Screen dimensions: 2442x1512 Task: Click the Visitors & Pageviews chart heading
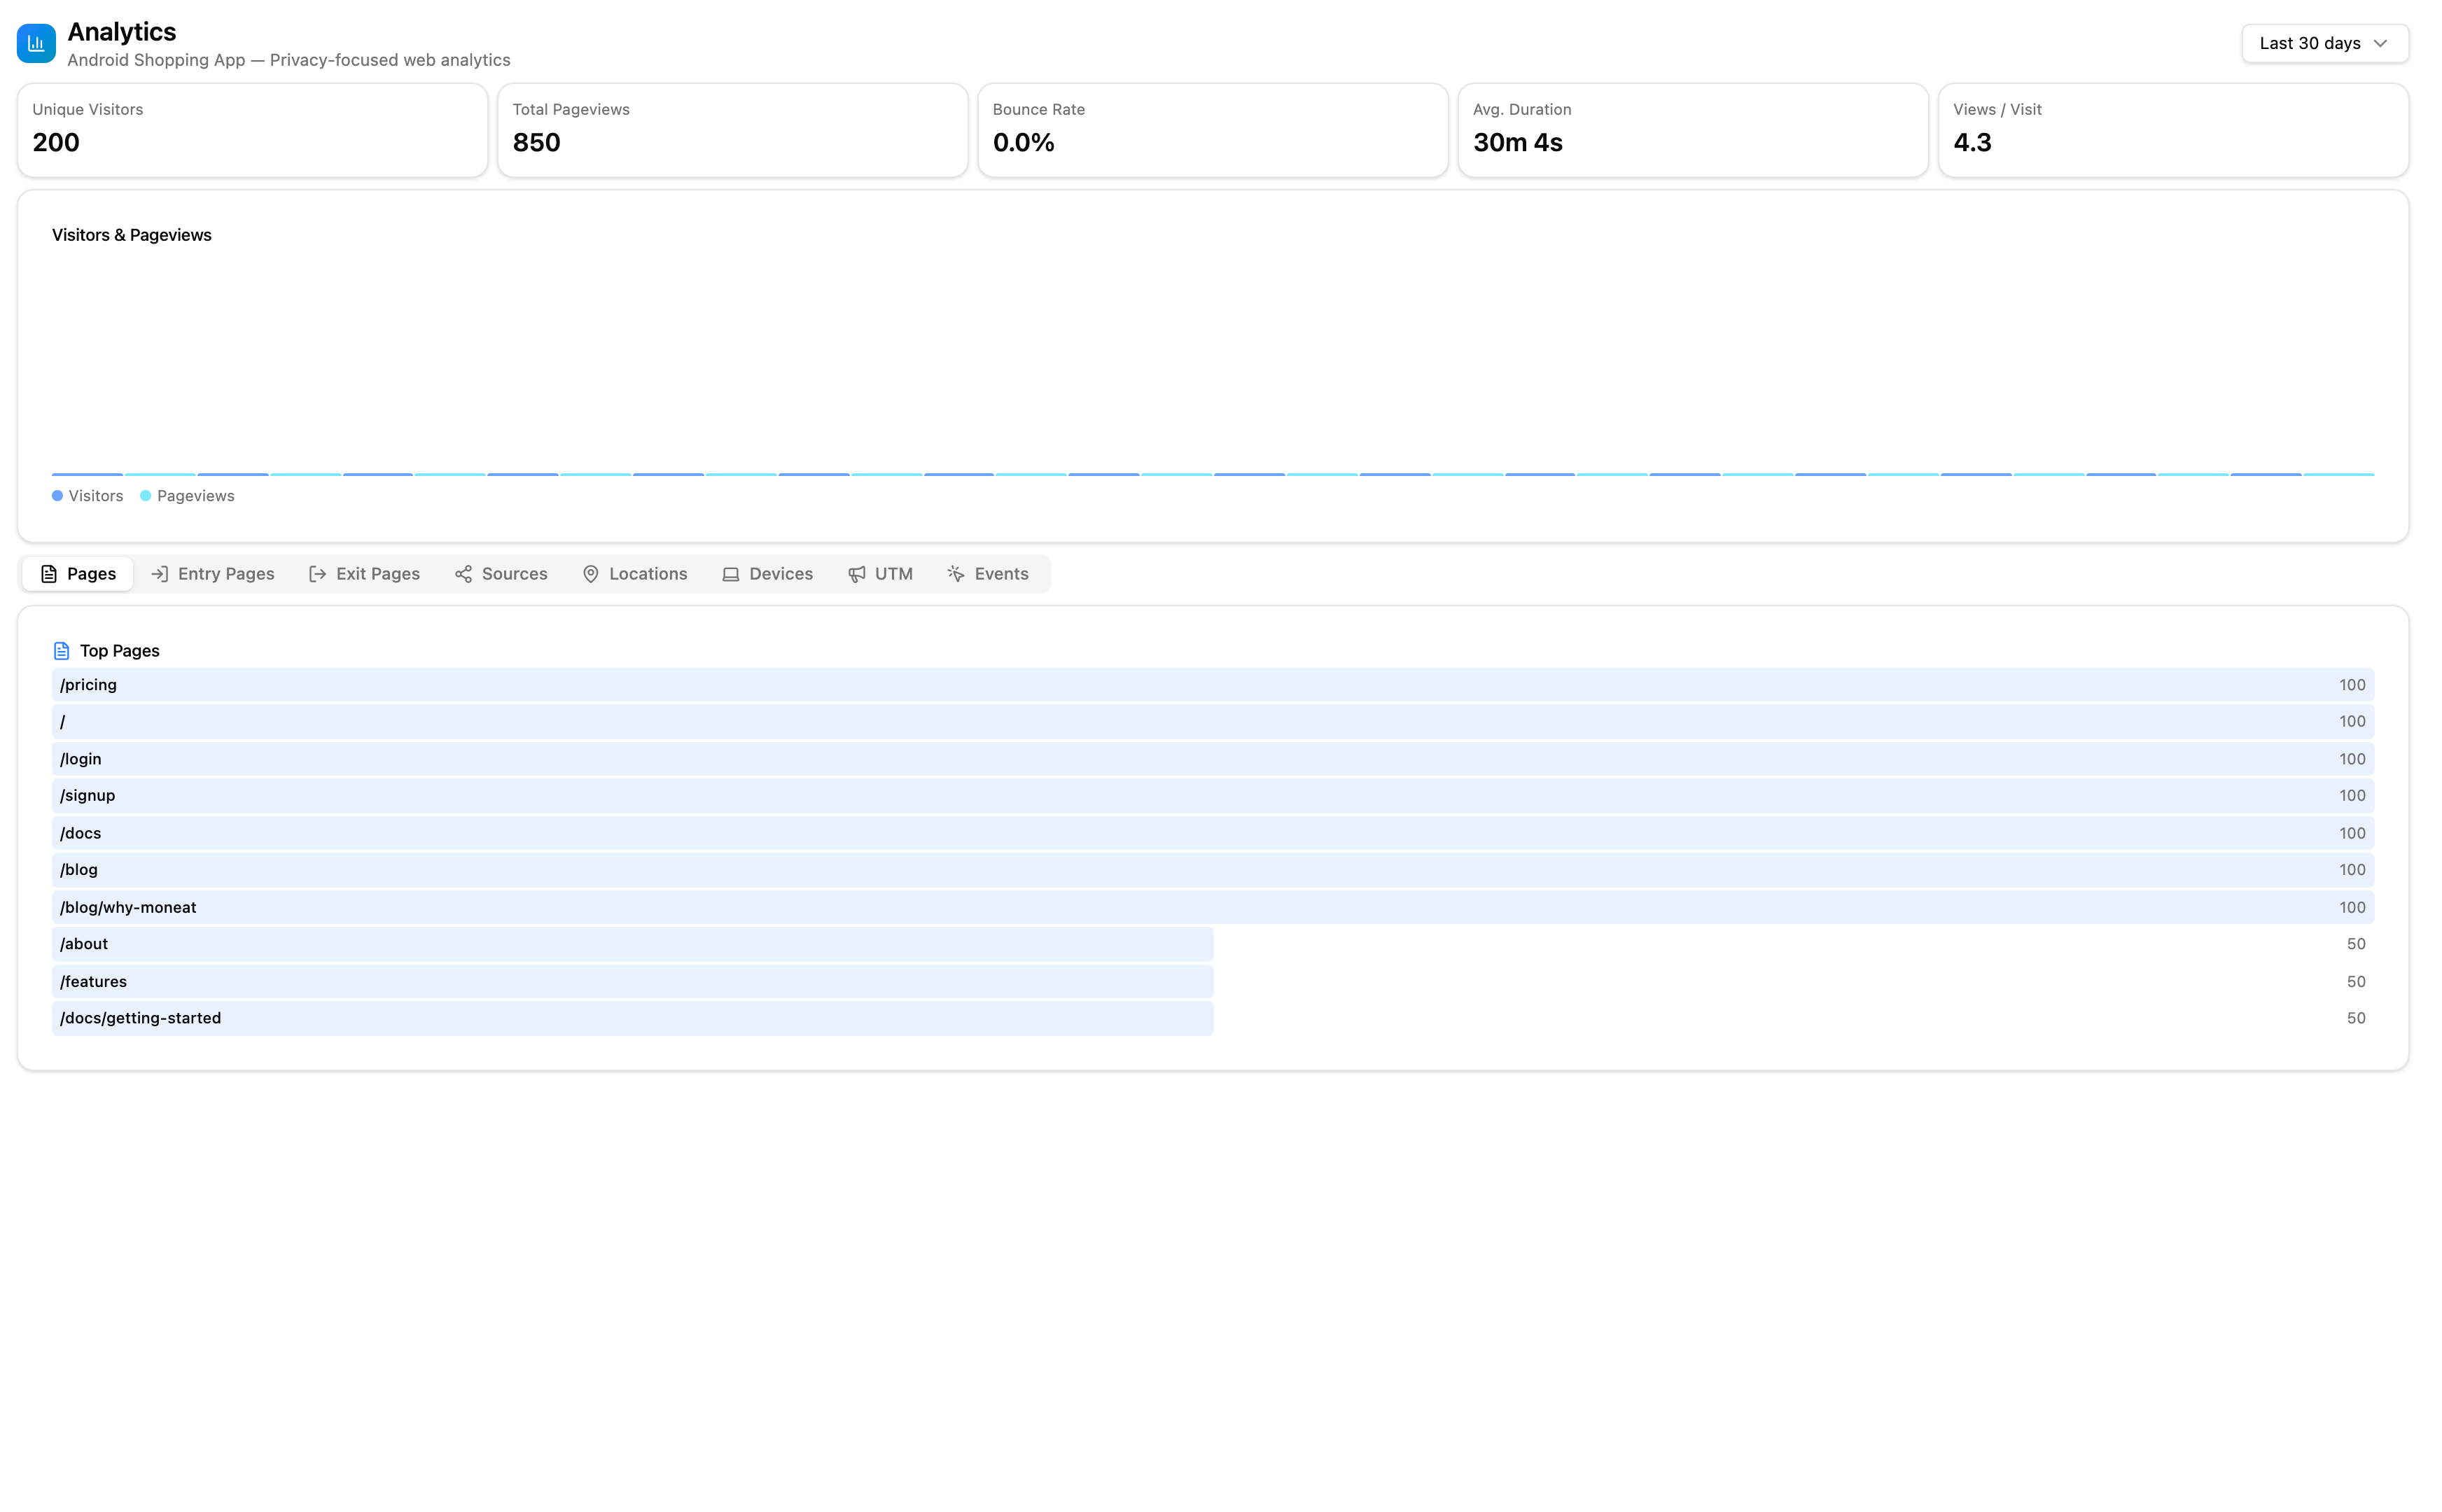coord(132,235)
